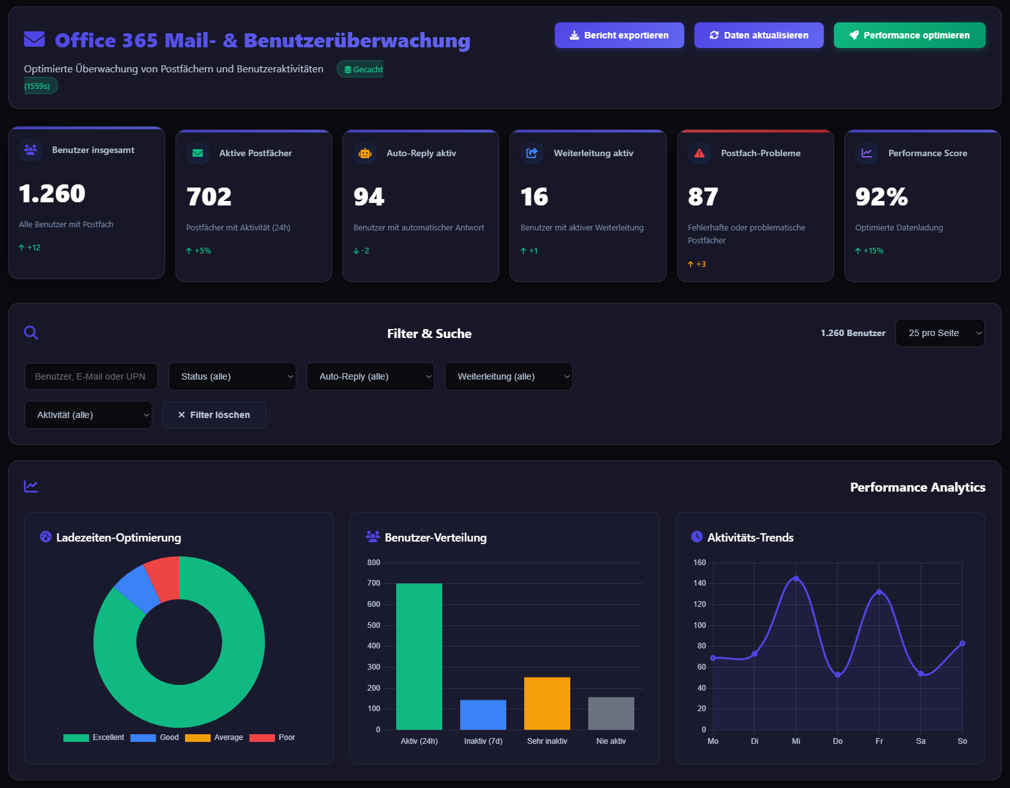Click the green Aktiv (24h) bar
This screenshot has width=1010, height=788.
[x=419, y=656]
